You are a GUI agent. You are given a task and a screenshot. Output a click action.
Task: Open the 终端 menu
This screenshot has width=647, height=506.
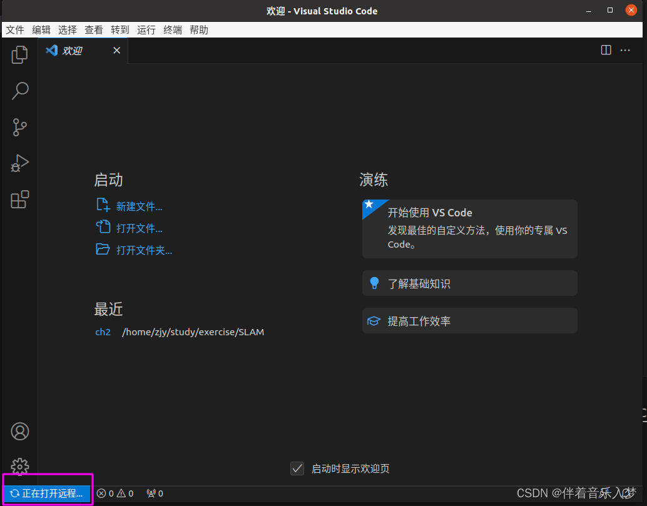(172, 29)
